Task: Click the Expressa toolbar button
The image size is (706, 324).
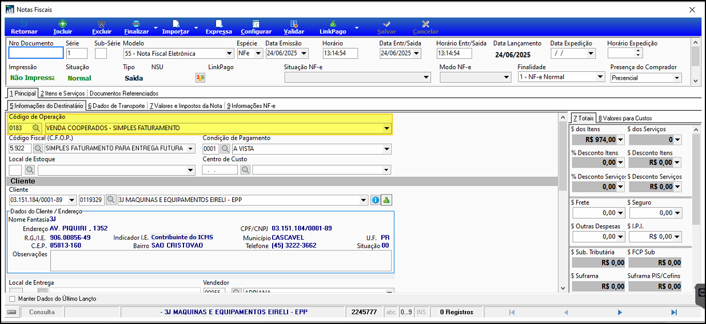Action: point(219,27)
